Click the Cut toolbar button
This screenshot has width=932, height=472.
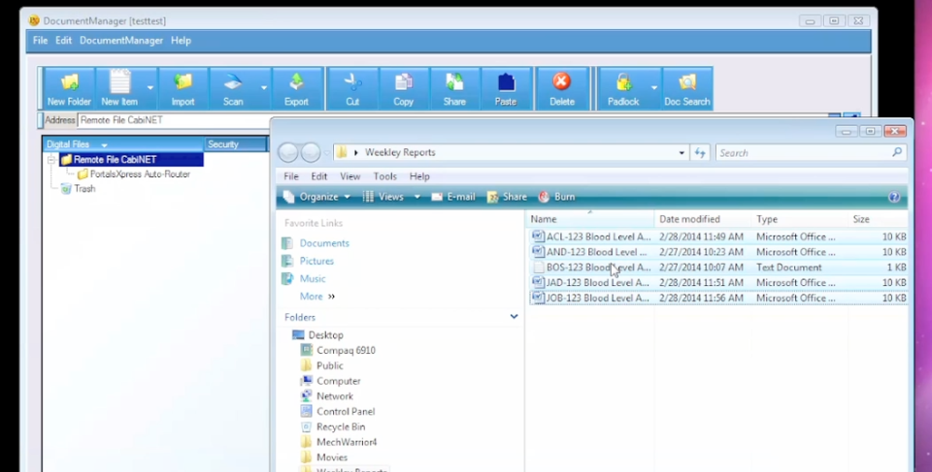pos(352,88)
